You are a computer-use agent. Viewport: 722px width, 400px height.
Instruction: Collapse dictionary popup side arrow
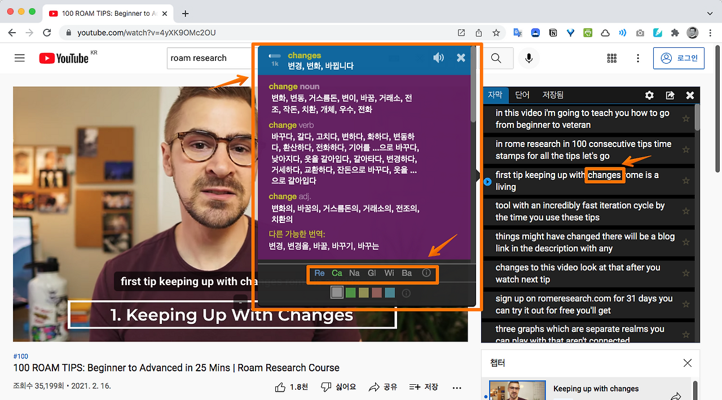tap(478, 176)
